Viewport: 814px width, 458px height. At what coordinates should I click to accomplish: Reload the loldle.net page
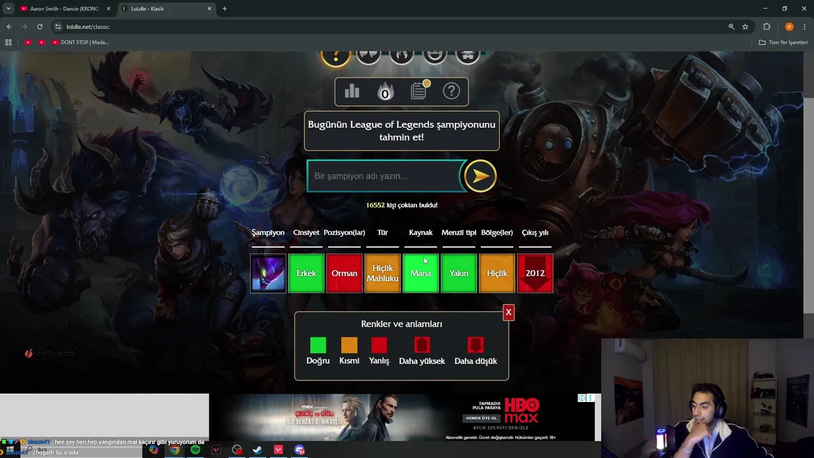39,27
